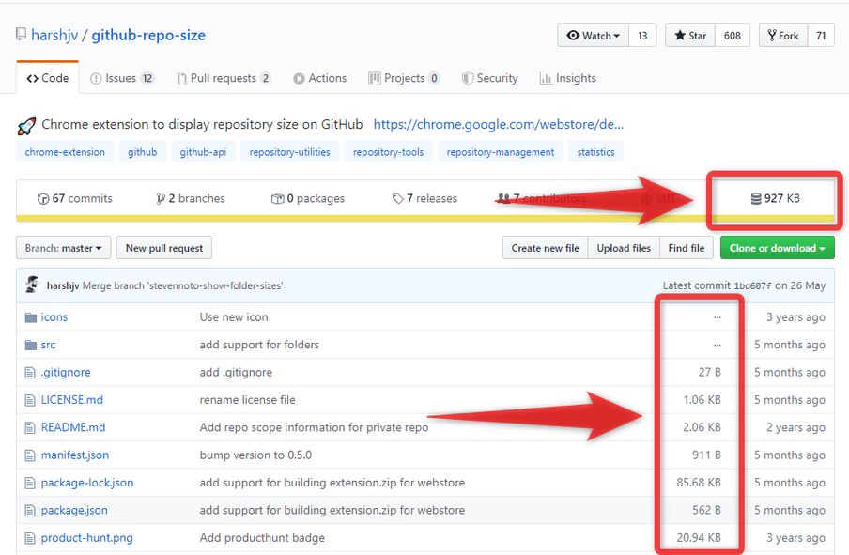View the Insights tab
Viewport: 849px width, 555px height.
coord(567,78)
